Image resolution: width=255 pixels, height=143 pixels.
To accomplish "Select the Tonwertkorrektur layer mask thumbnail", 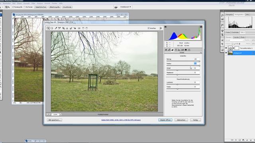I will (x=237, y=48).
